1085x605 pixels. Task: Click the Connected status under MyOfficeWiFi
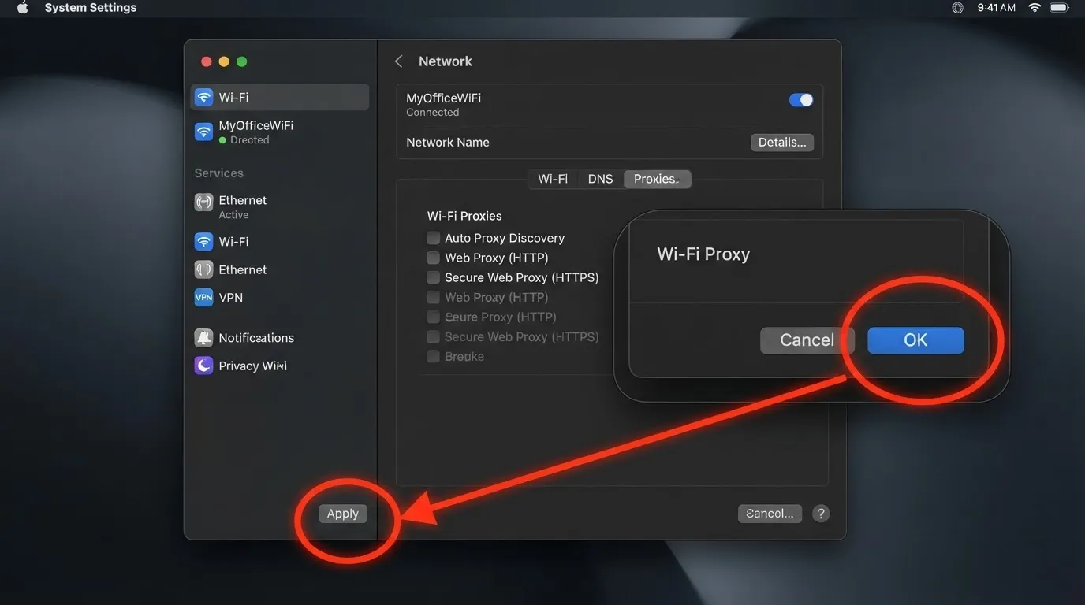pyautogui.click(x=433, y=113)
